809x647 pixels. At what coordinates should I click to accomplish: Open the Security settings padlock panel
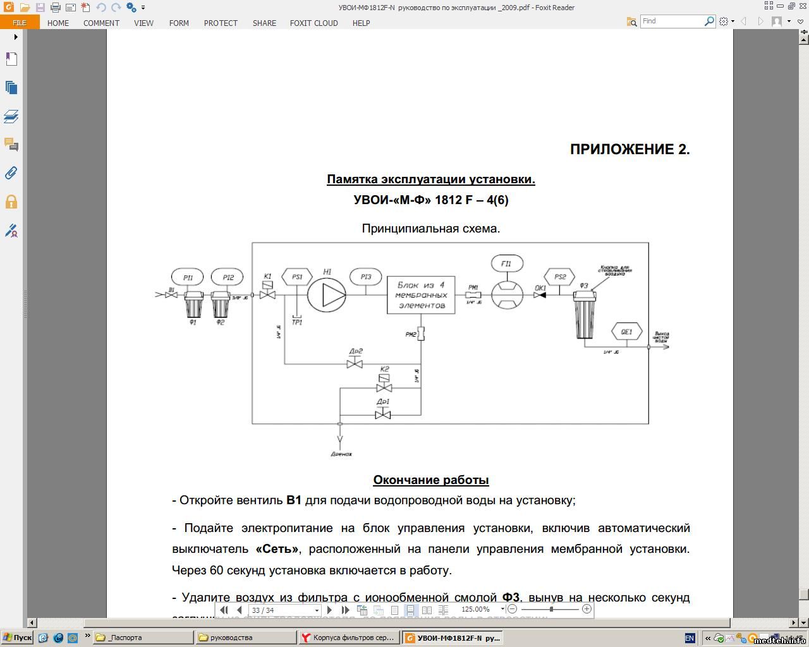pos(11,202)
